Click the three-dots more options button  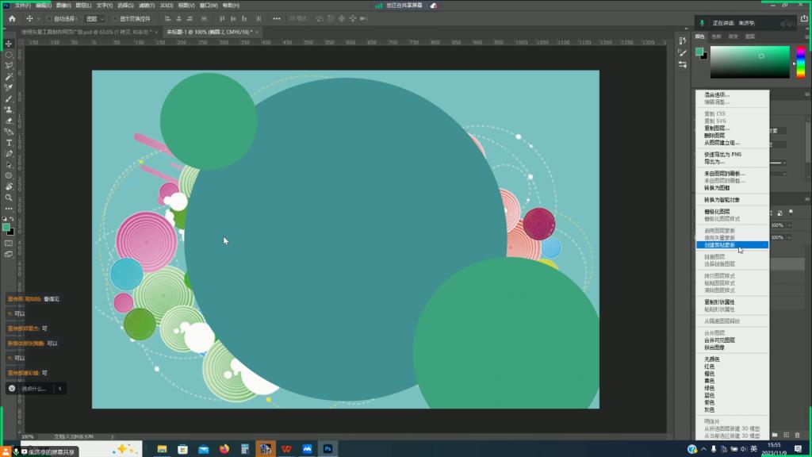pyautogui.click(x=276, y=18)
